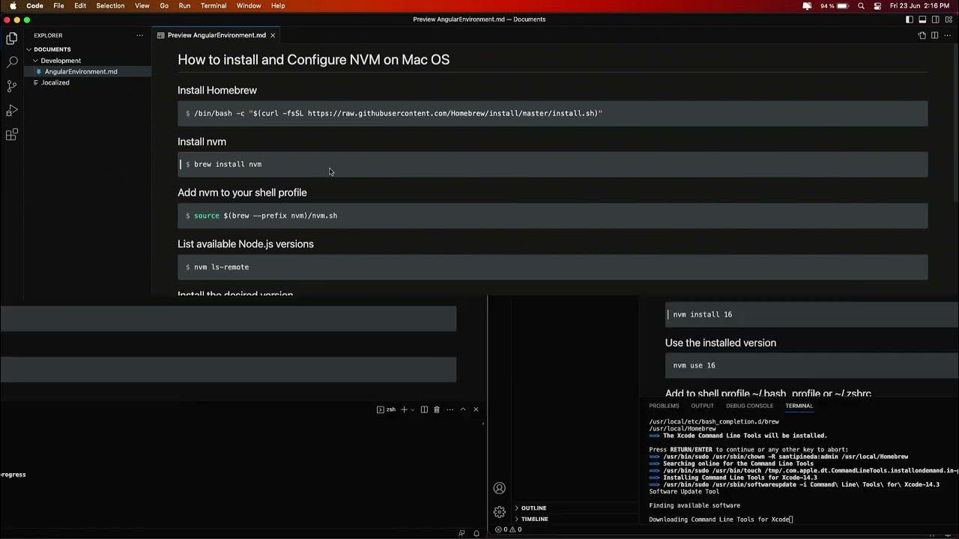Open the View menu

tap(142, 6)
